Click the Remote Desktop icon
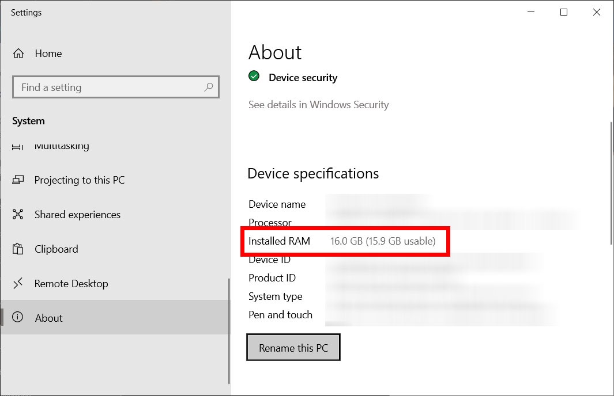 coord(18,283)
